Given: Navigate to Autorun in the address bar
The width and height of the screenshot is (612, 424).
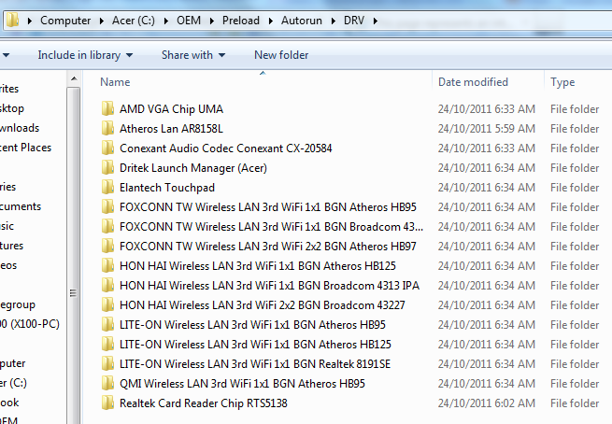Looking at the screenshot, I should [301, 21].
